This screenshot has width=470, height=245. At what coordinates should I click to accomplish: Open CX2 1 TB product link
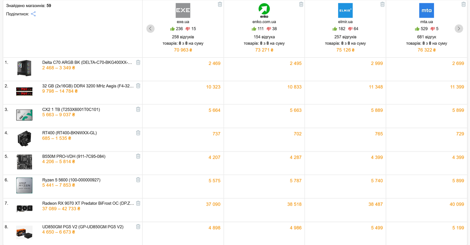[71, 109]
